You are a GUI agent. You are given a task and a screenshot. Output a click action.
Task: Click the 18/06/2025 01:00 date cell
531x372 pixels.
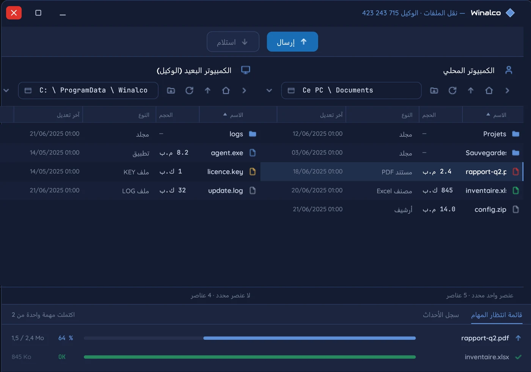pos(318,171)
